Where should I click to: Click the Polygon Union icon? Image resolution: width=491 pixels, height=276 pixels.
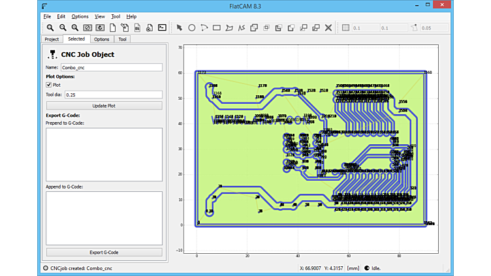[x=254, y=27]
